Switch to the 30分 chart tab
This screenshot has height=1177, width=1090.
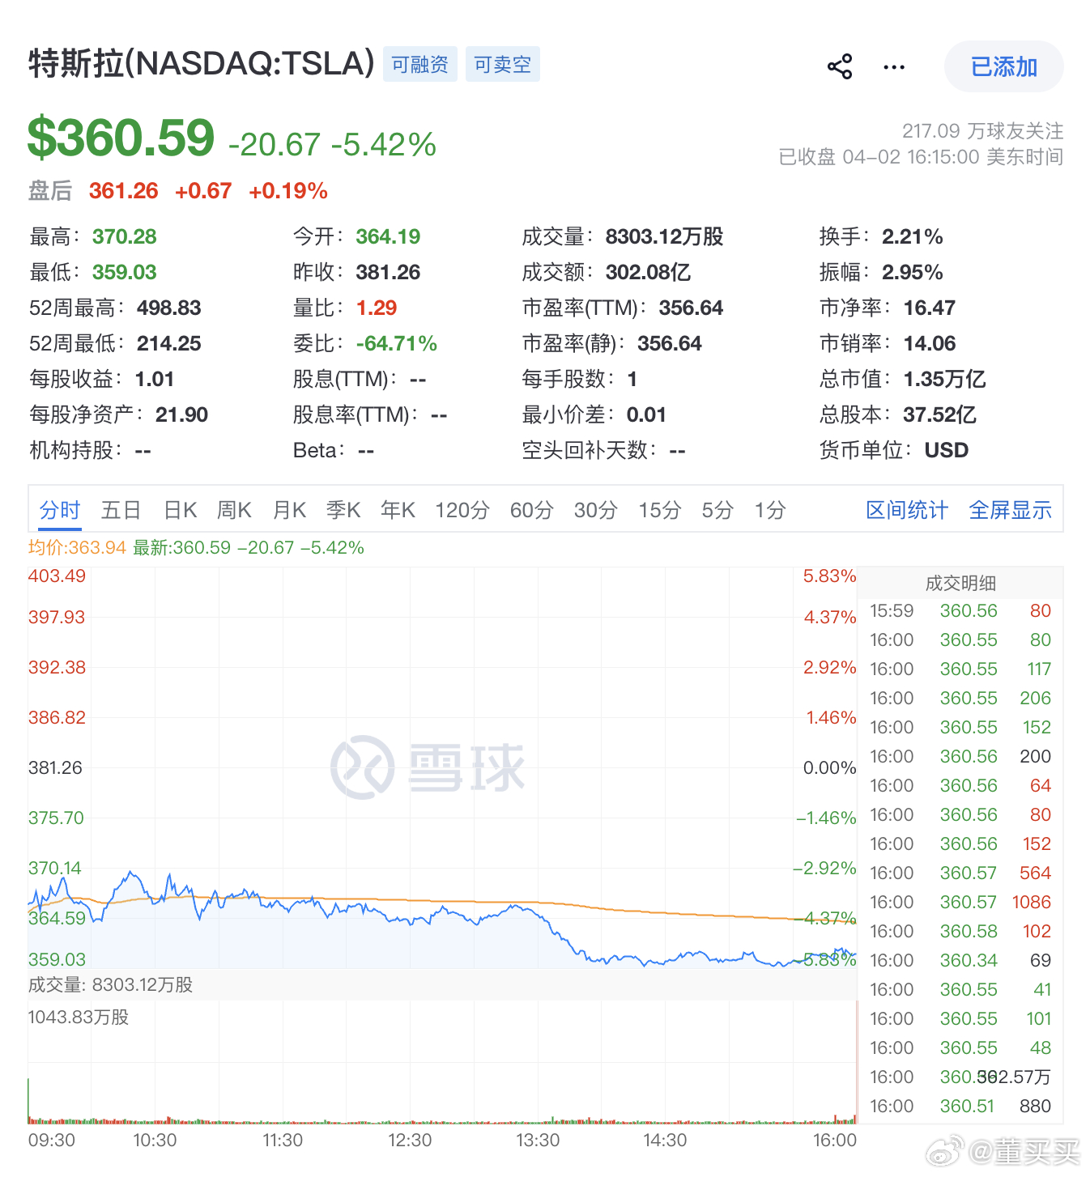click(596, 510)
